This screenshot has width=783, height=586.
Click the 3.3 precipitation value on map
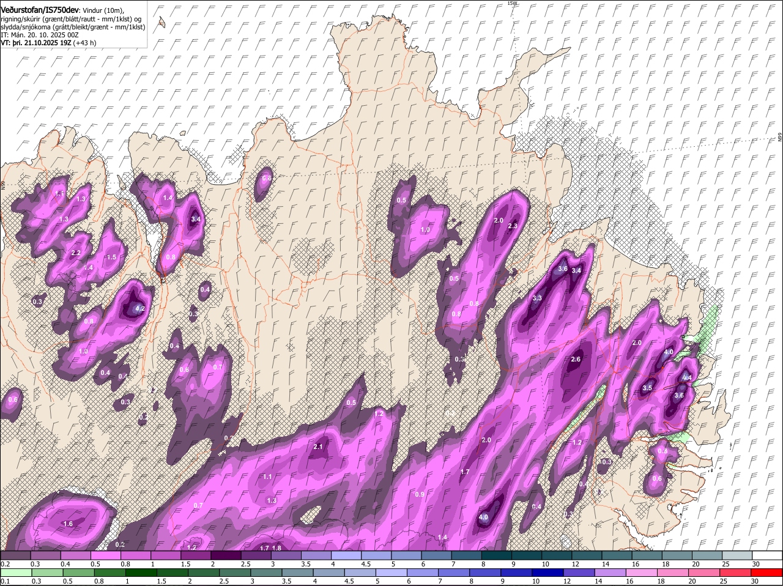[537, 299]
